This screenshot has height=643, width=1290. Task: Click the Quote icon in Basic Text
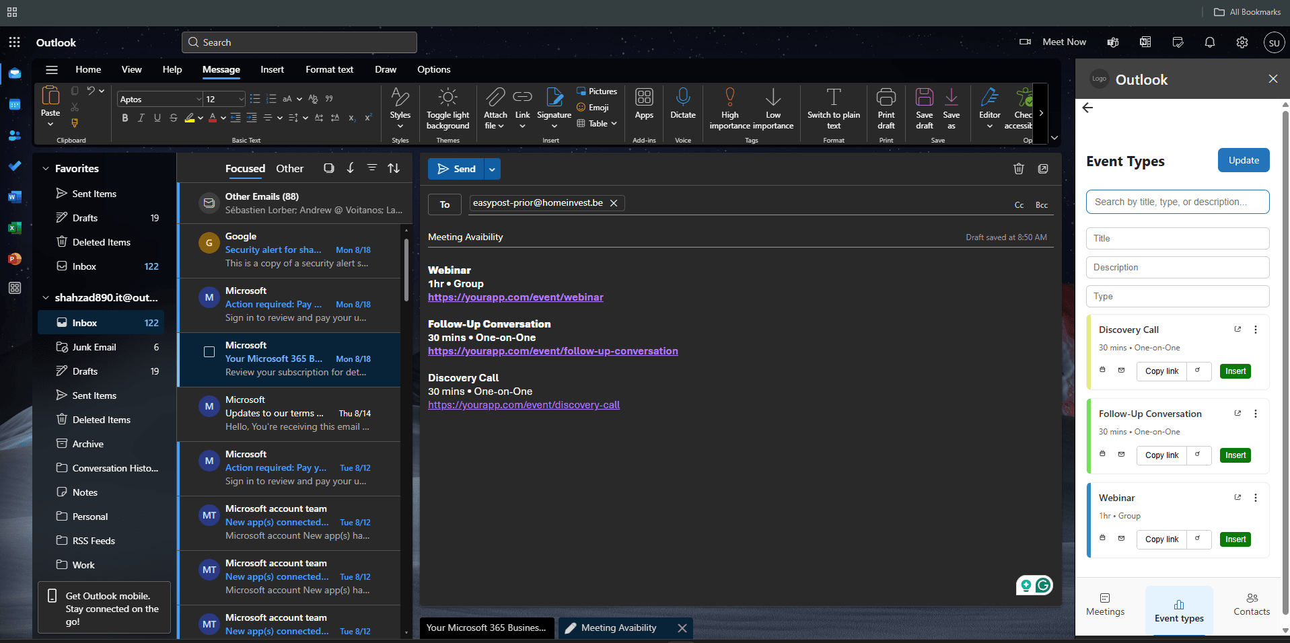click(x=329, y=99)
